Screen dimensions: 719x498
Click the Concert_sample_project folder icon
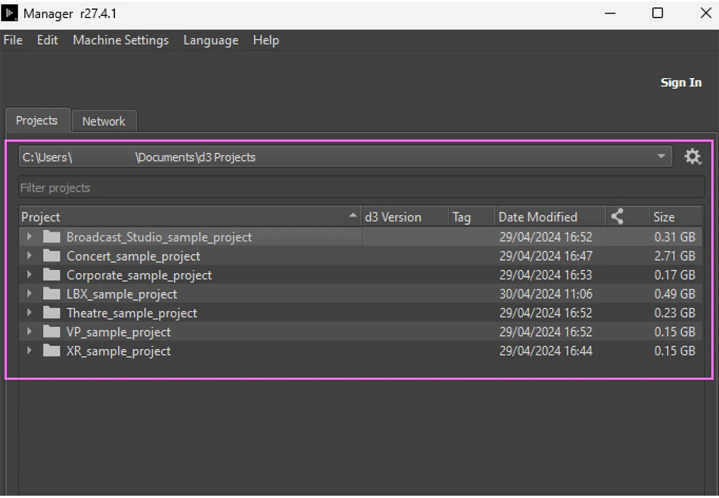[50, 256]
